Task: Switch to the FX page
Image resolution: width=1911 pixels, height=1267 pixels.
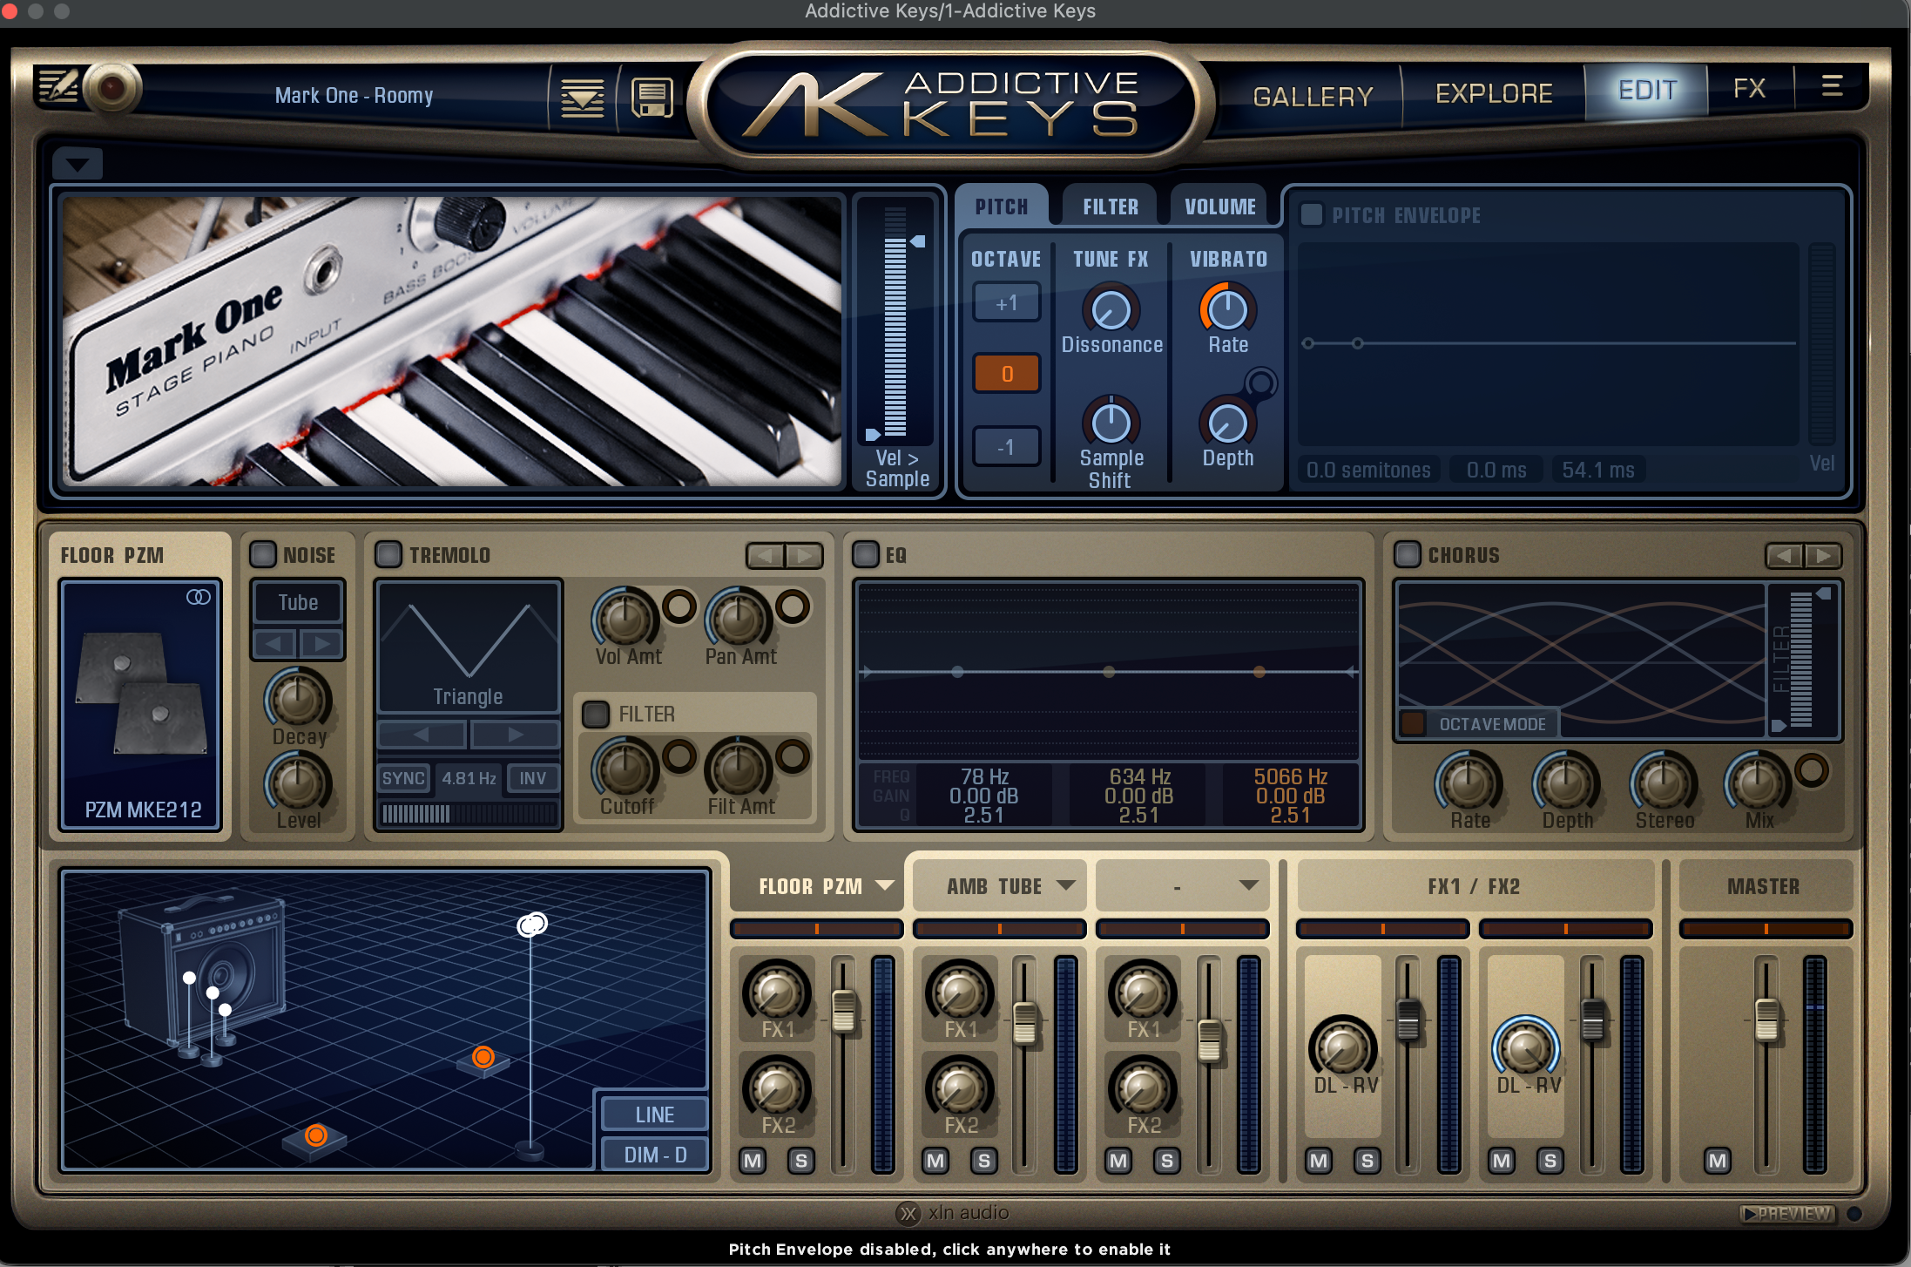Action: (1749, 89)
